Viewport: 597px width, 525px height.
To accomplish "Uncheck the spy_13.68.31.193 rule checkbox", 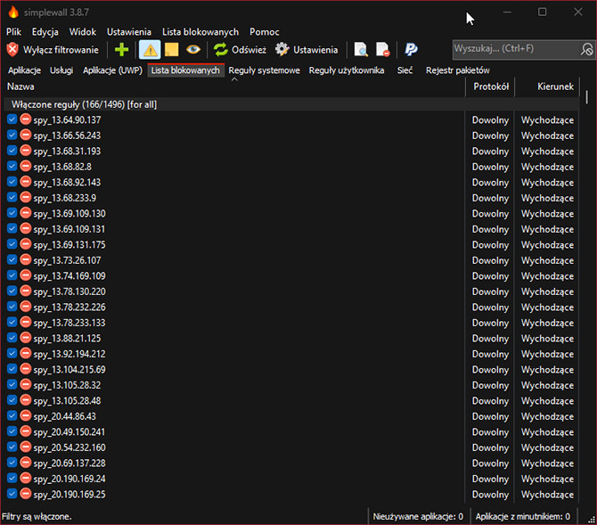I will click(x=12, y=151).
